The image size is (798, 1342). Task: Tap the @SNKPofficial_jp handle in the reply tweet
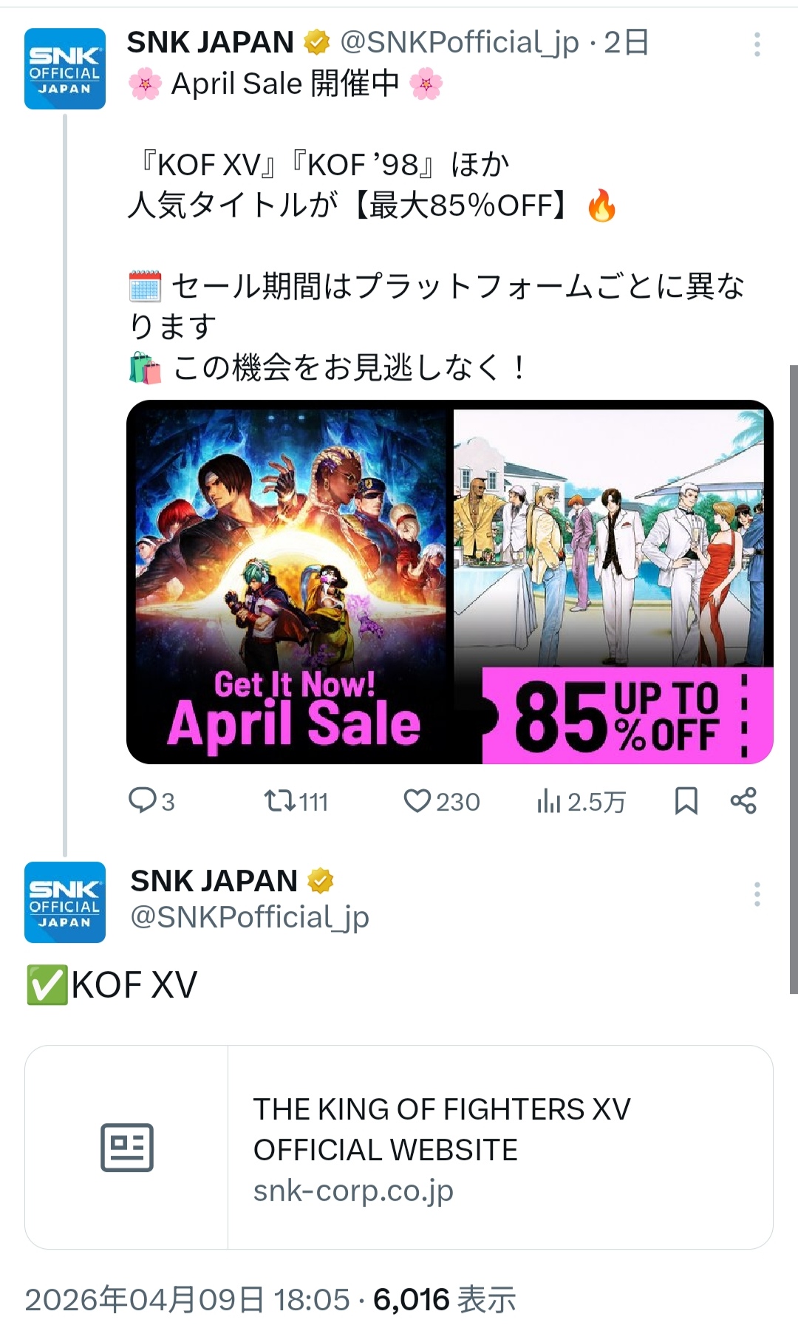(x=250, y=917)
